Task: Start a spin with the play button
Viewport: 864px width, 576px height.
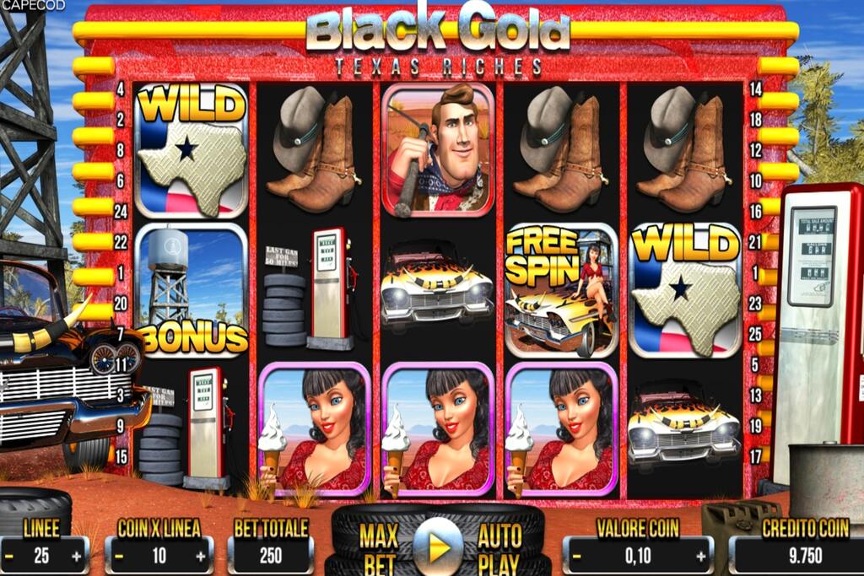Action: [x=439, y=547]
